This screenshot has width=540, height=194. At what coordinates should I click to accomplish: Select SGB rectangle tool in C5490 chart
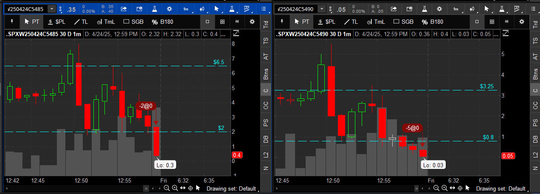pyautogui.click(x=403, y=21)
